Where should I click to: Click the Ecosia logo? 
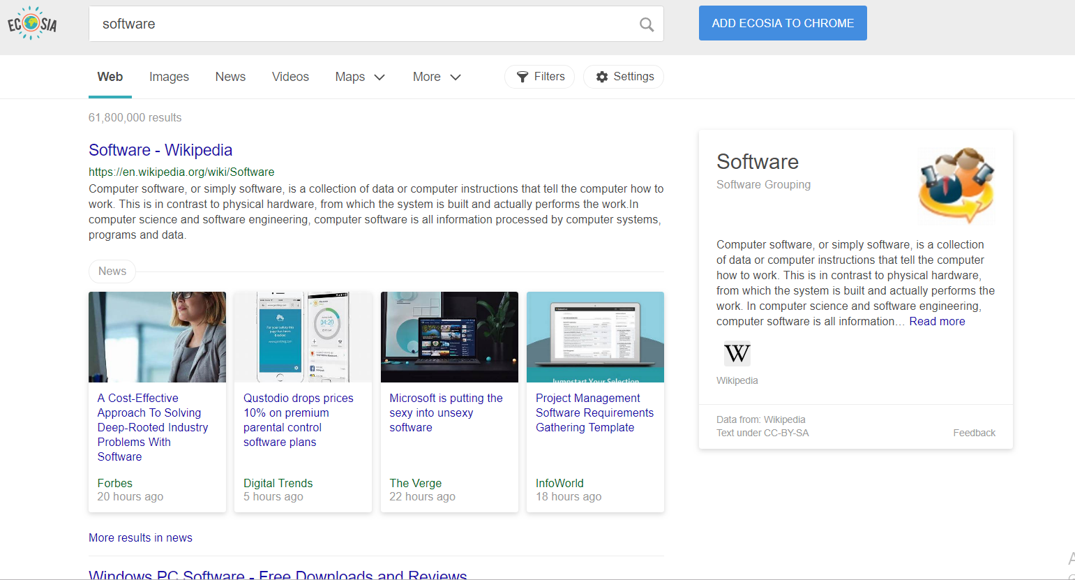[x=32, y=24]
